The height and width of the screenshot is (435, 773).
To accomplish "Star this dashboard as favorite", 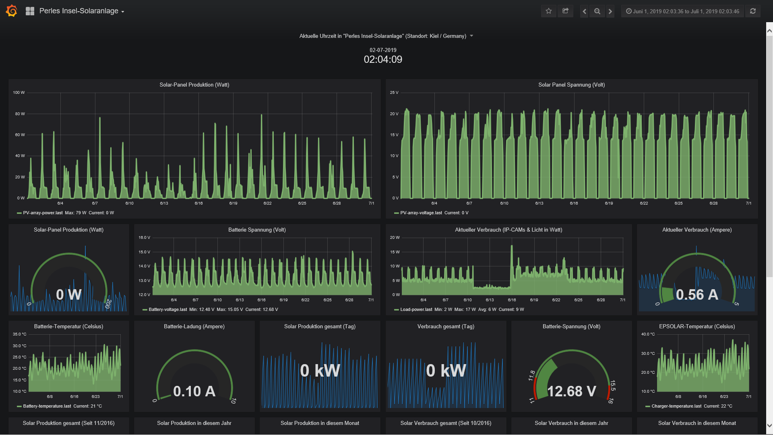I will (x=548, y=11).
